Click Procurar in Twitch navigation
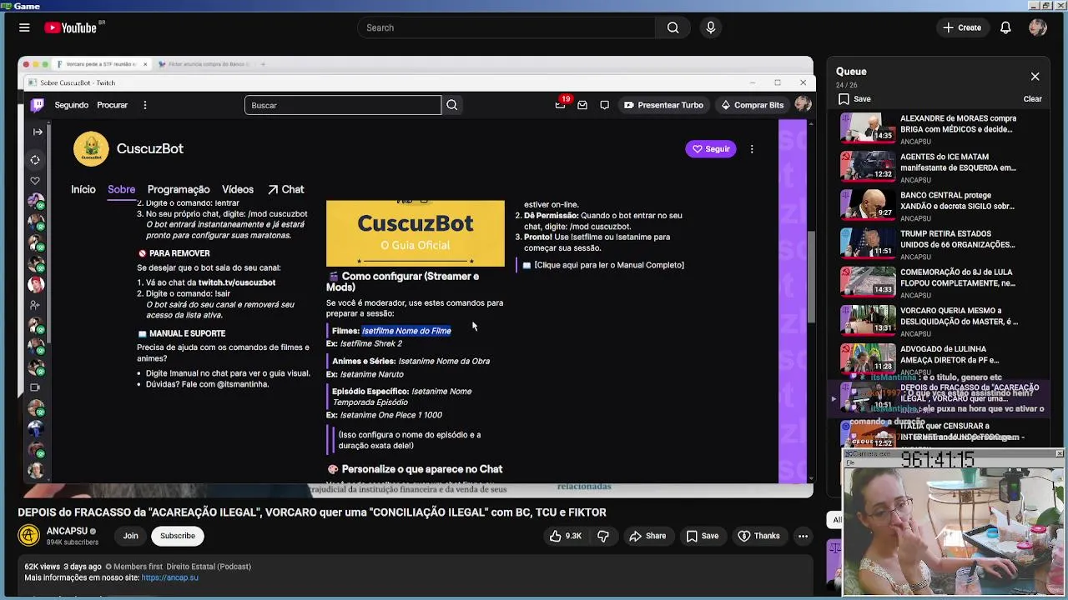This screenshot has width=1068, height=600. coord(113,105)
